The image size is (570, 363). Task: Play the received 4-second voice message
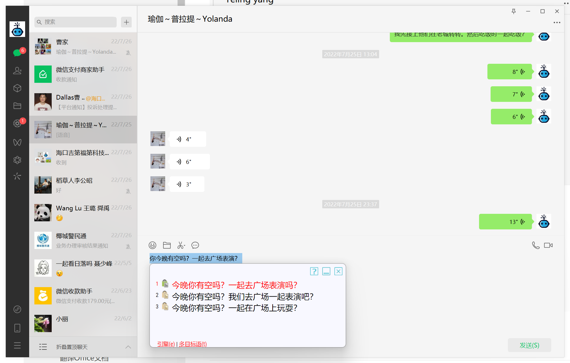[x=188, y=139]
